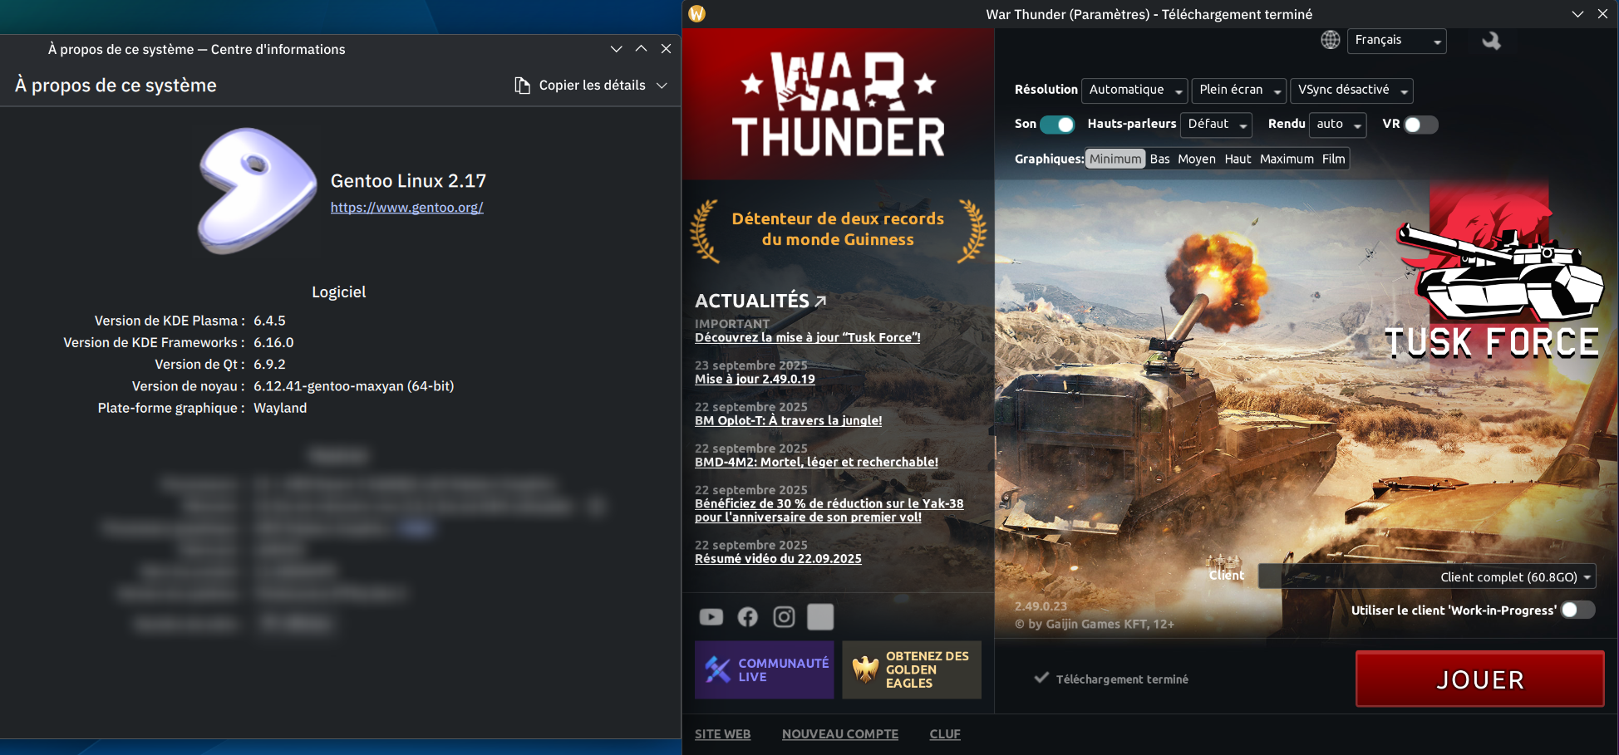Click the copy icon beside Copier les détails

(522, 86)
